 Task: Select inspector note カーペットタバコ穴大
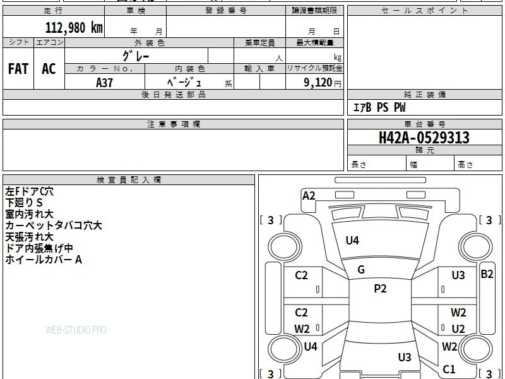pyautogui.click(x=54, y=226)
